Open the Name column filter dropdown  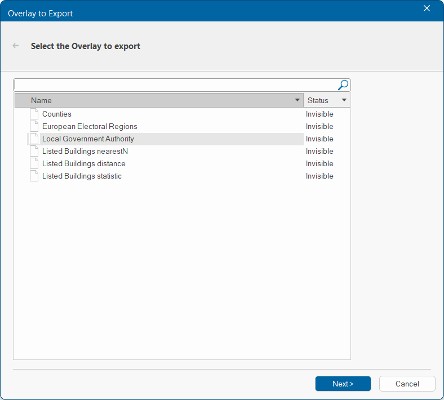click(298, 100)
